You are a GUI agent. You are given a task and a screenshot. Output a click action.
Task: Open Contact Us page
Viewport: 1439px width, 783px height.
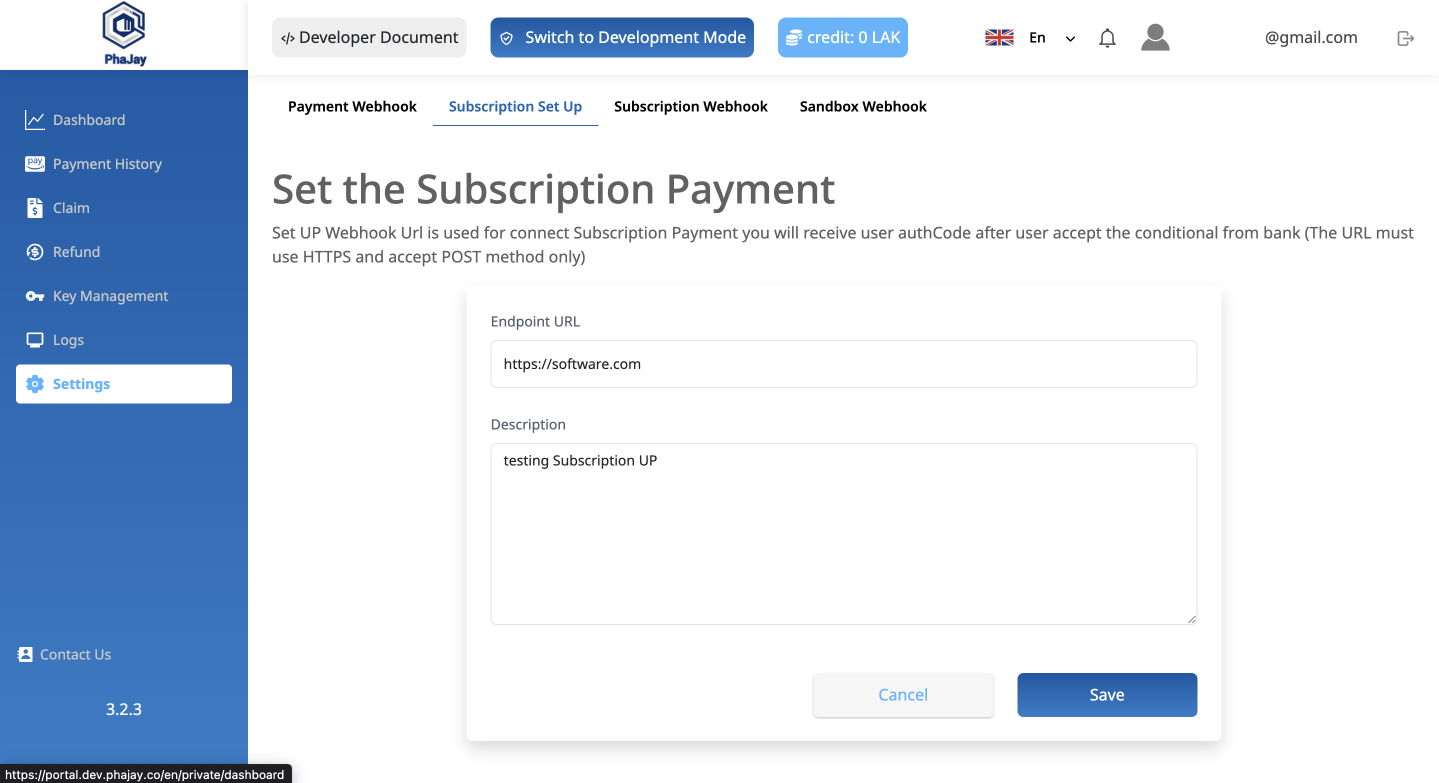pos(75,654)
